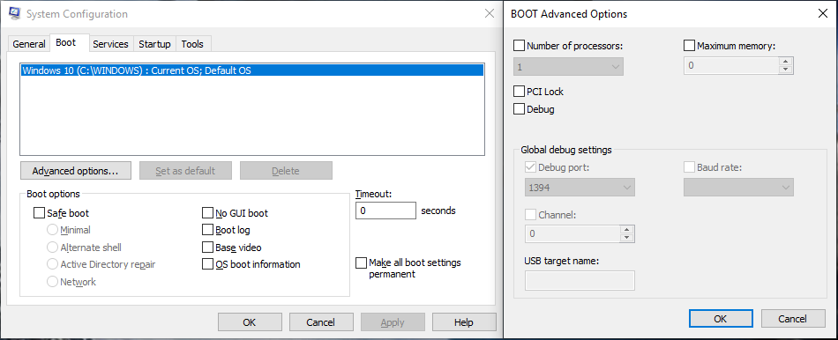
Task: Close the BOOT Advanced Options dialog
Action: click(823, 14)
